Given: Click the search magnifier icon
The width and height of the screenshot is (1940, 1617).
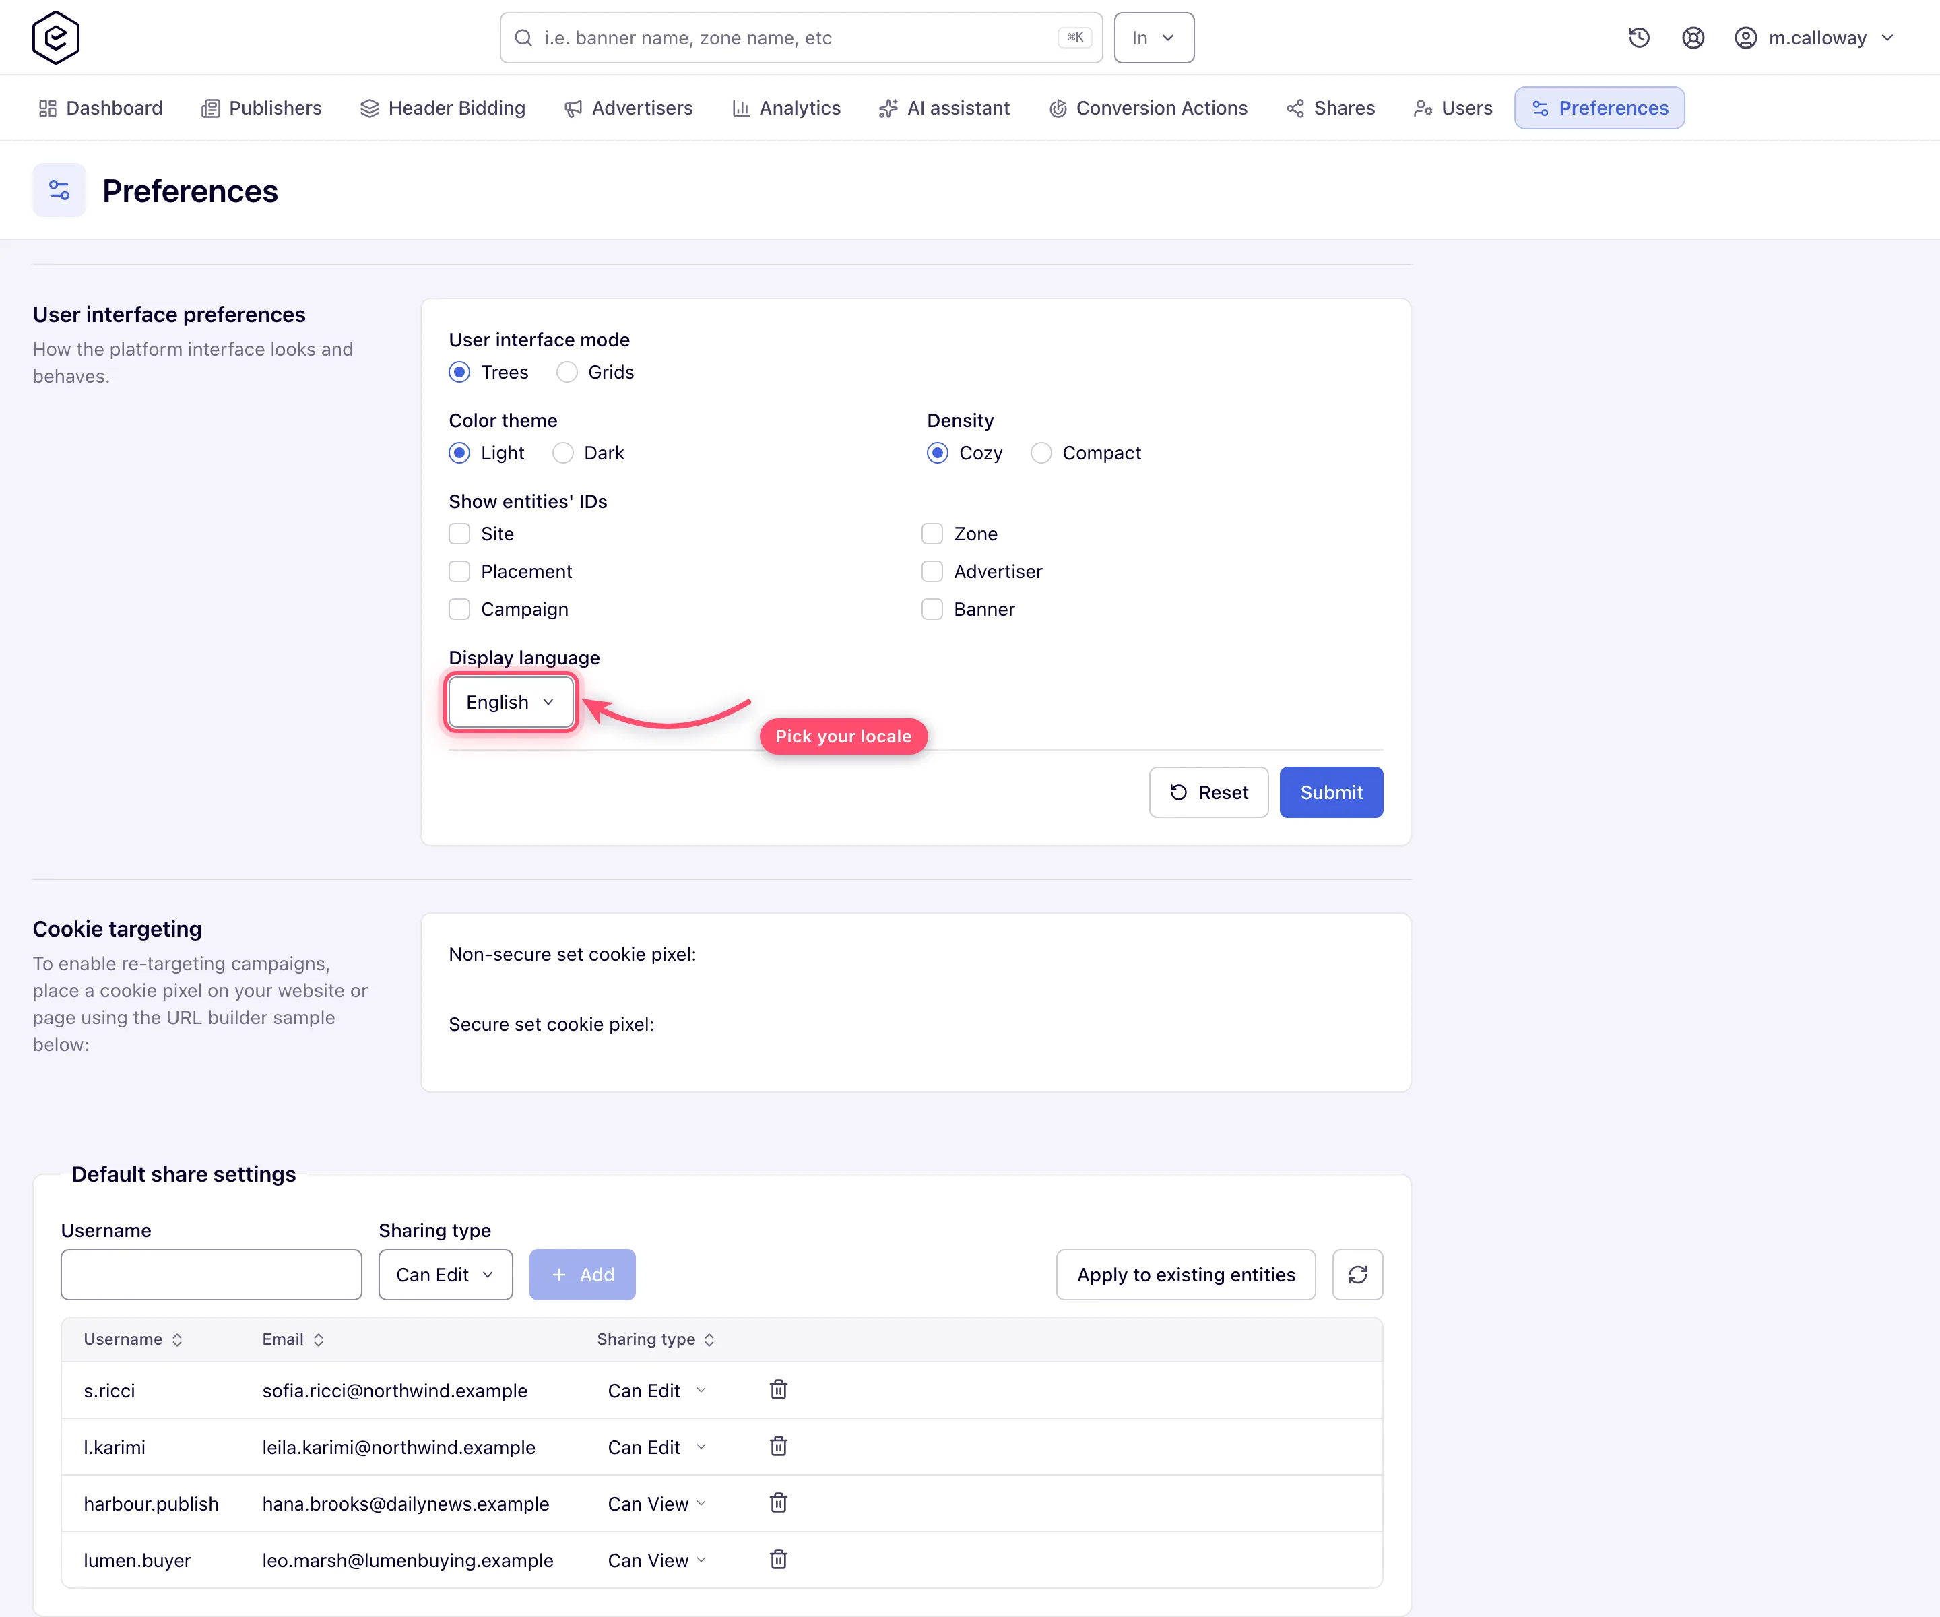Looking at the screenshot, I should coord(523,38).
